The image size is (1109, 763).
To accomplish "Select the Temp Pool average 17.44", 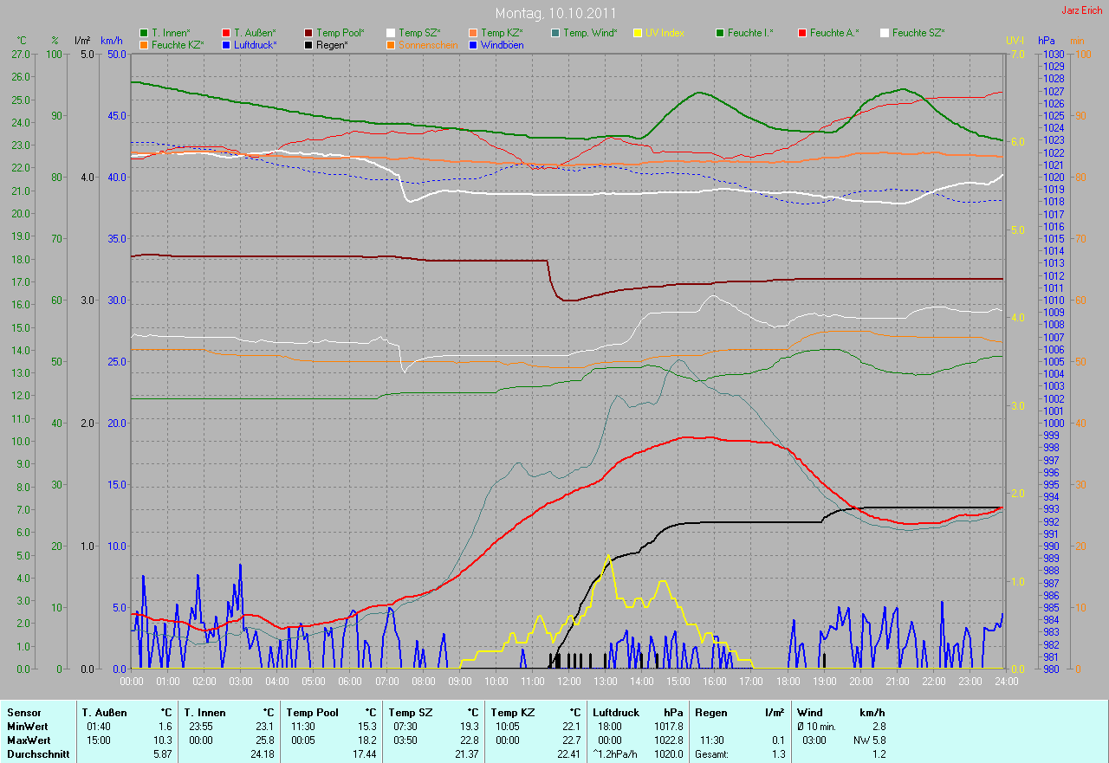I will [363, 754].
